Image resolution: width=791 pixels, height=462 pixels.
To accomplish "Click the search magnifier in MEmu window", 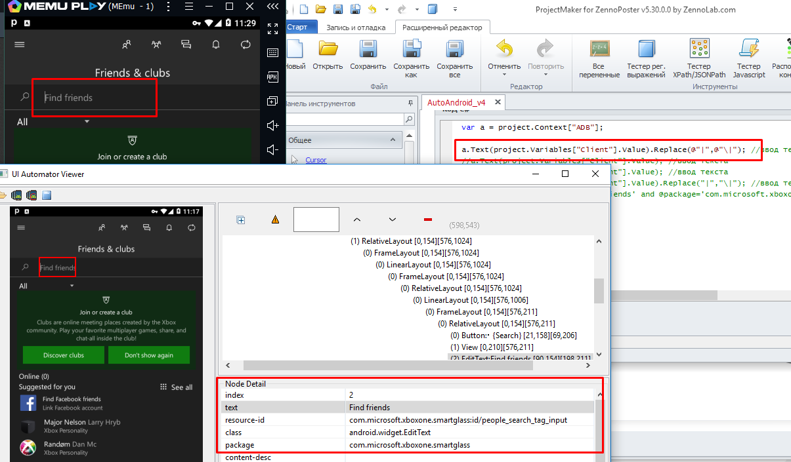I will click(25, 97).
